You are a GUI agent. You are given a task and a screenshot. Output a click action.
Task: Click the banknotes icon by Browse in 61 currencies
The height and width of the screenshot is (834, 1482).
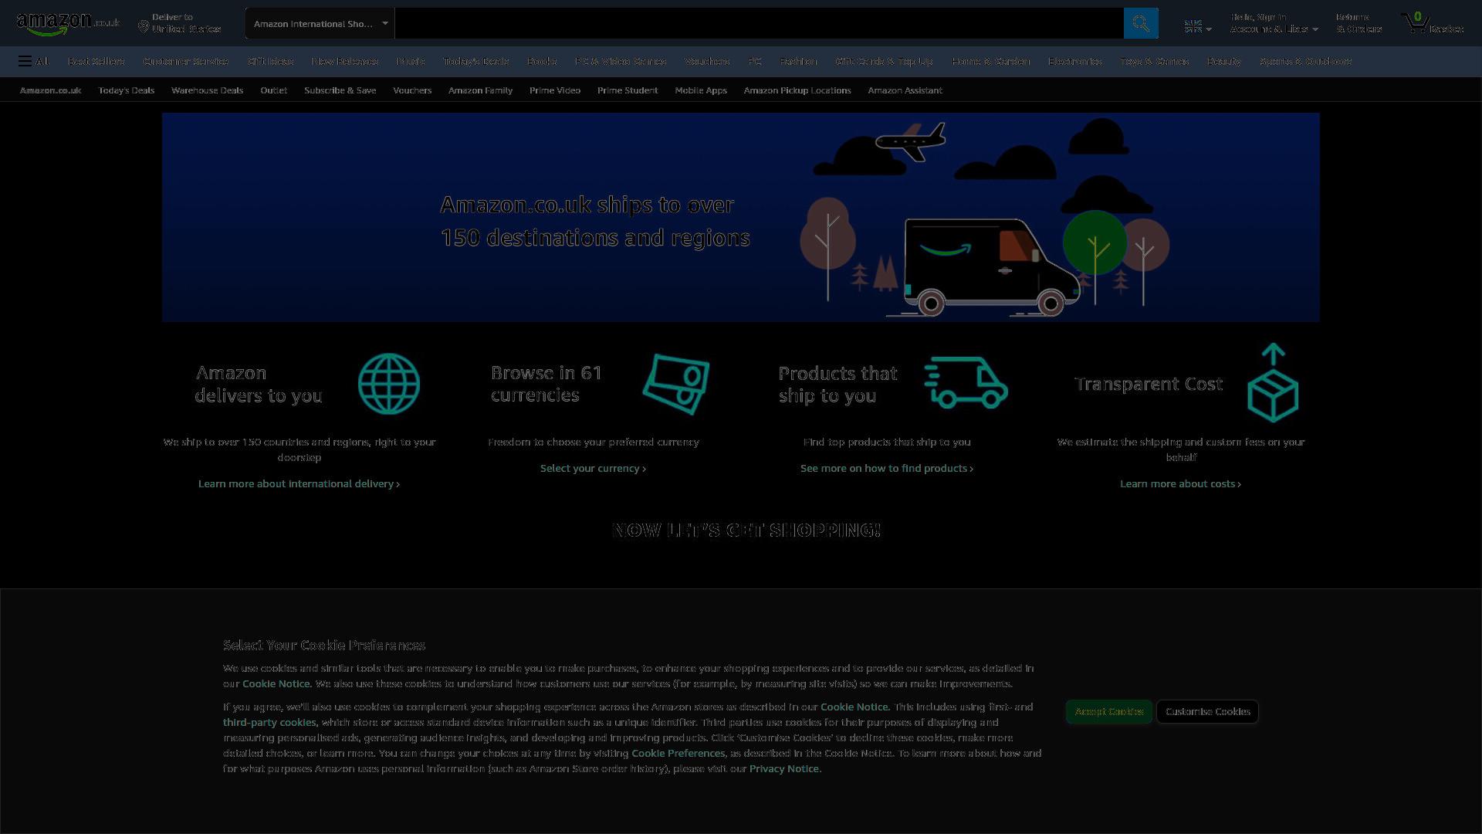tap(676, 384)
